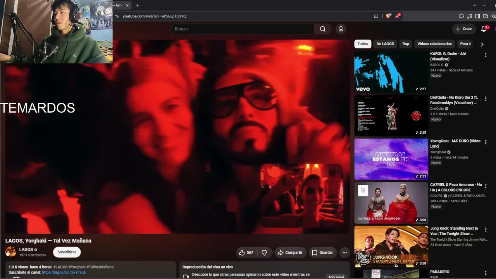Close the Tal Vez Mañana browser tab
Viewport: 496px width, 279px height.
click(x=127, y=5)
